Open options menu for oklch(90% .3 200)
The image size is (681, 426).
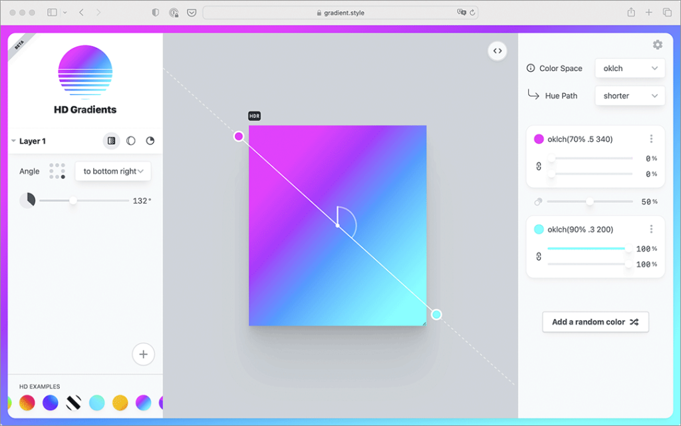pyautogui.click(x=651, y=229)
